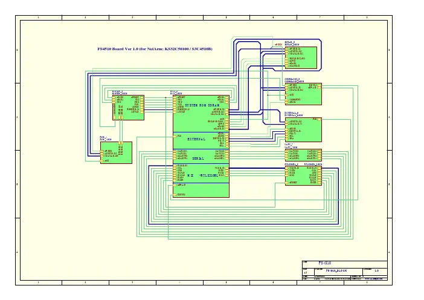This screenshot has height=300, width=424.
Task: Click the red junction dot beside CONSOLE block
Action: point(268,96)
